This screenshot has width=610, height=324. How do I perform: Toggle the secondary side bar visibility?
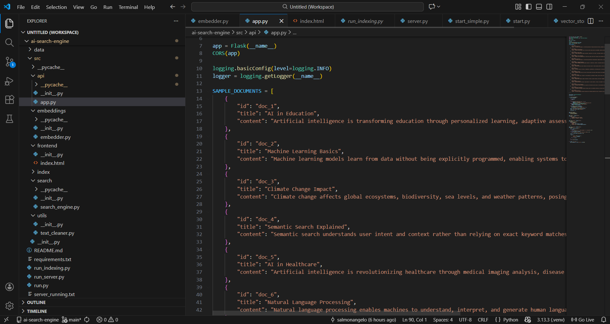click(549, 7)
